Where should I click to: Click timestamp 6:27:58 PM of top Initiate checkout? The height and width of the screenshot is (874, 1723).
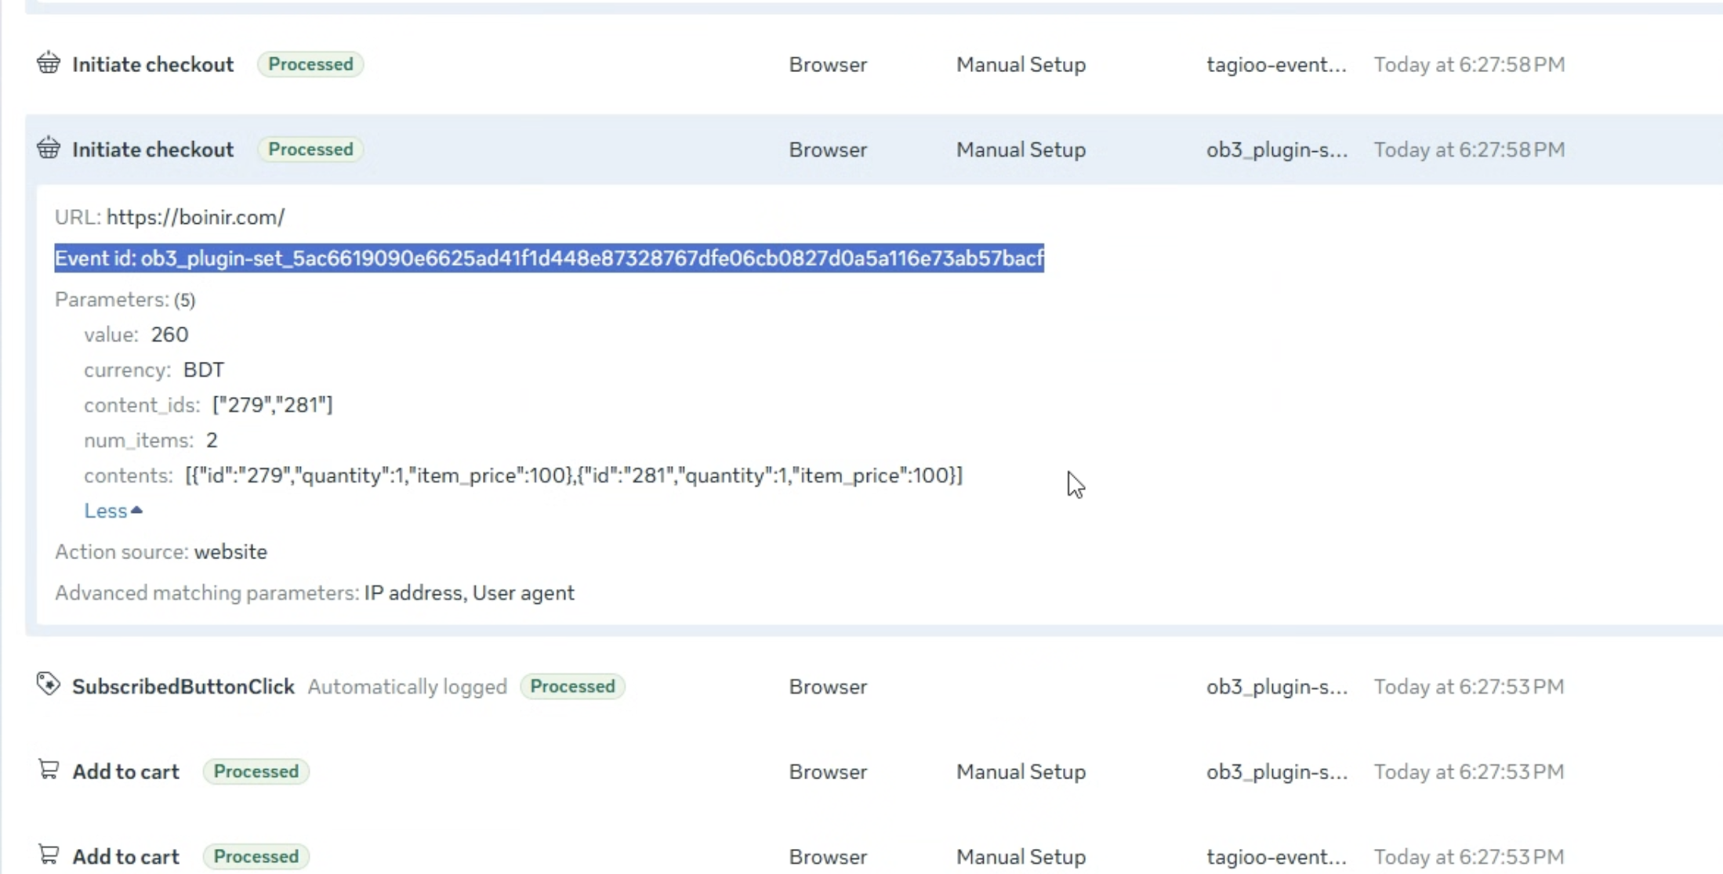(1469, 64)
